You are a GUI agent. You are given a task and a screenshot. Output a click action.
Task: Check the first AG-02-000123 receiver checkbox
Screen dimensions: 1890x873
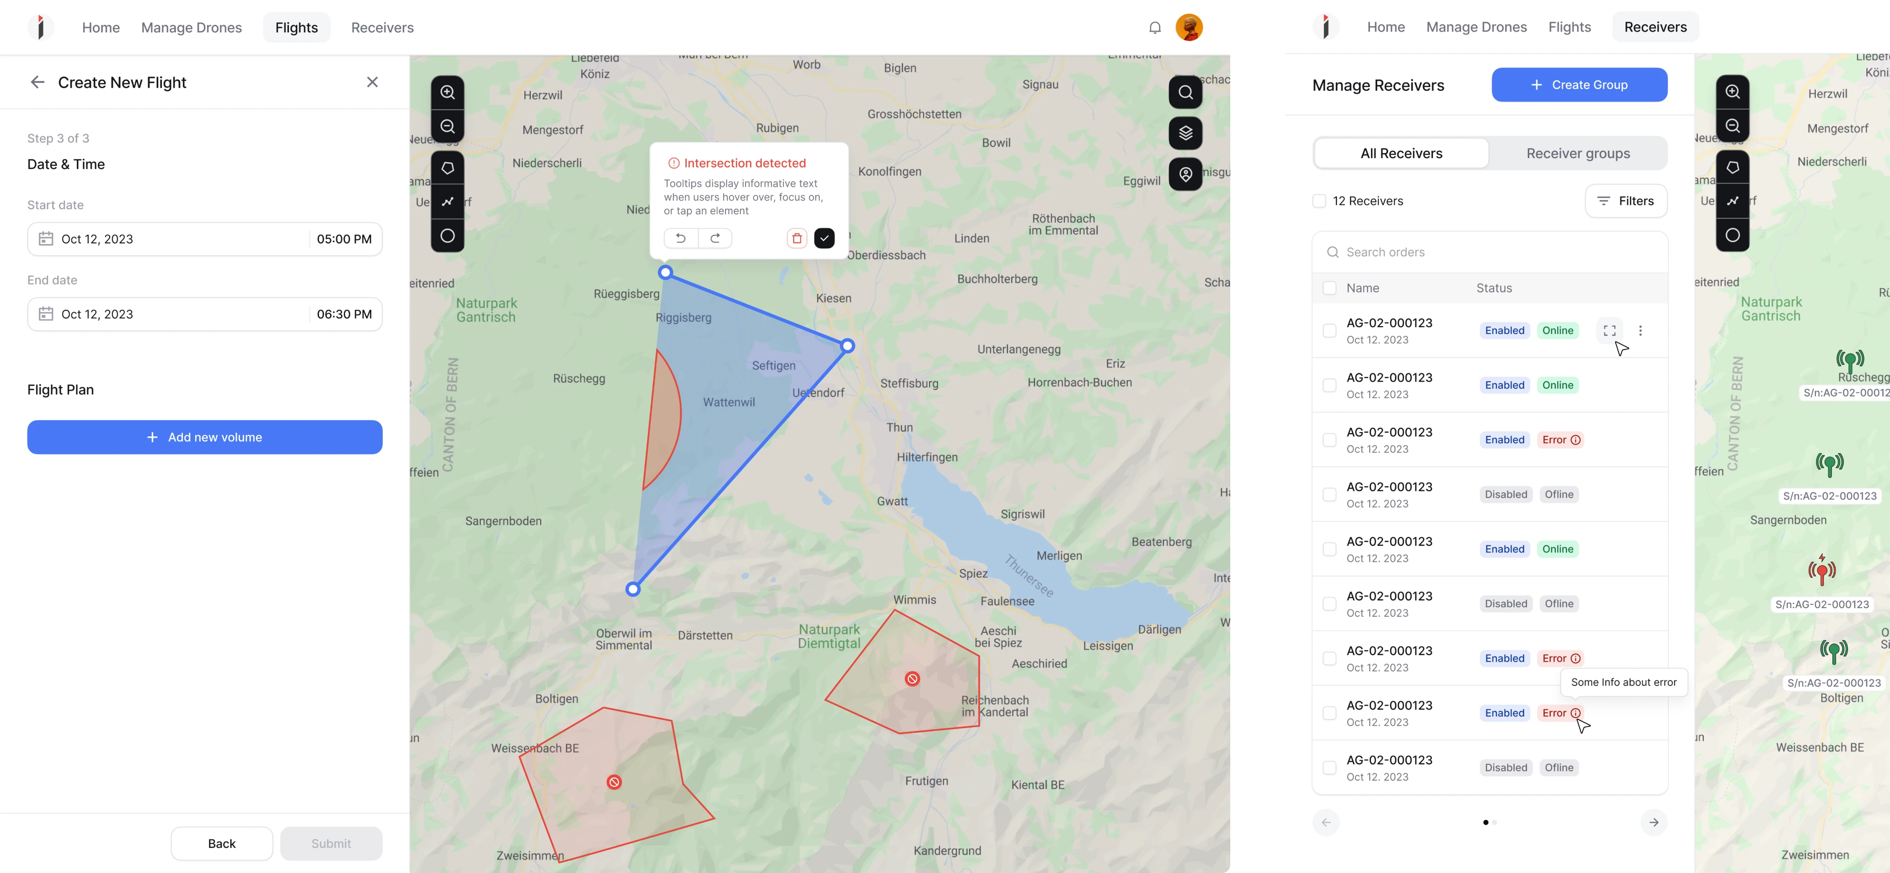pos(1329,331)
